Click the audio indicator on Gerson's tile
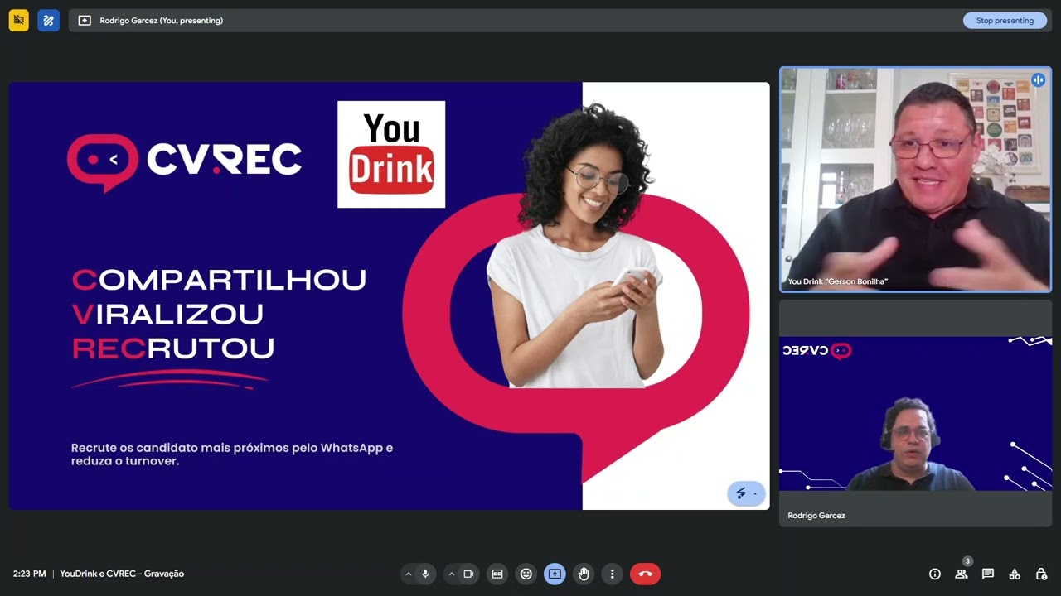This screenshot has height=596, width=1061. tap(1038, 80)
